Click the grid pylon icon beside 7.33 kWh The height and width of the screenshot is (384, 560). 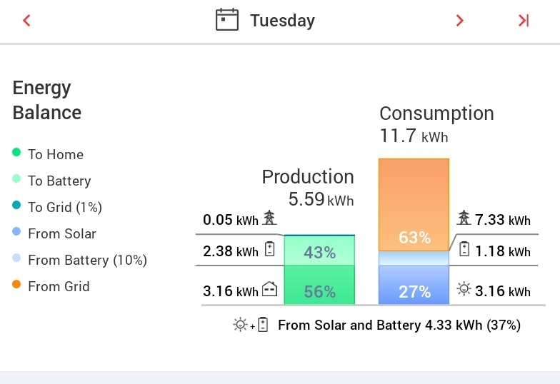[x=464, y=218]
